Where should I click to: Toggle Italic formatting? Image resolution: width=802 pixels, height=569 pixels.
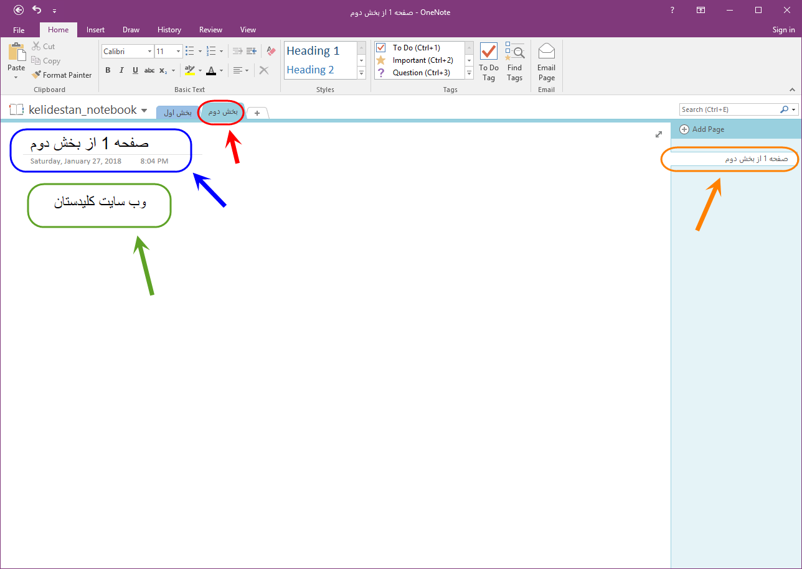121,70
